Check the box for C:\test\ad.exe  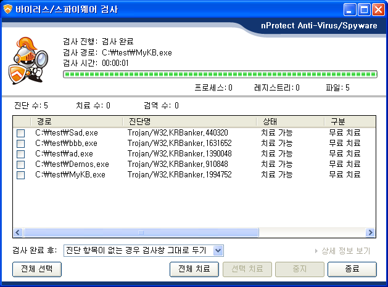pyautogui.click(x=20, y=154)
